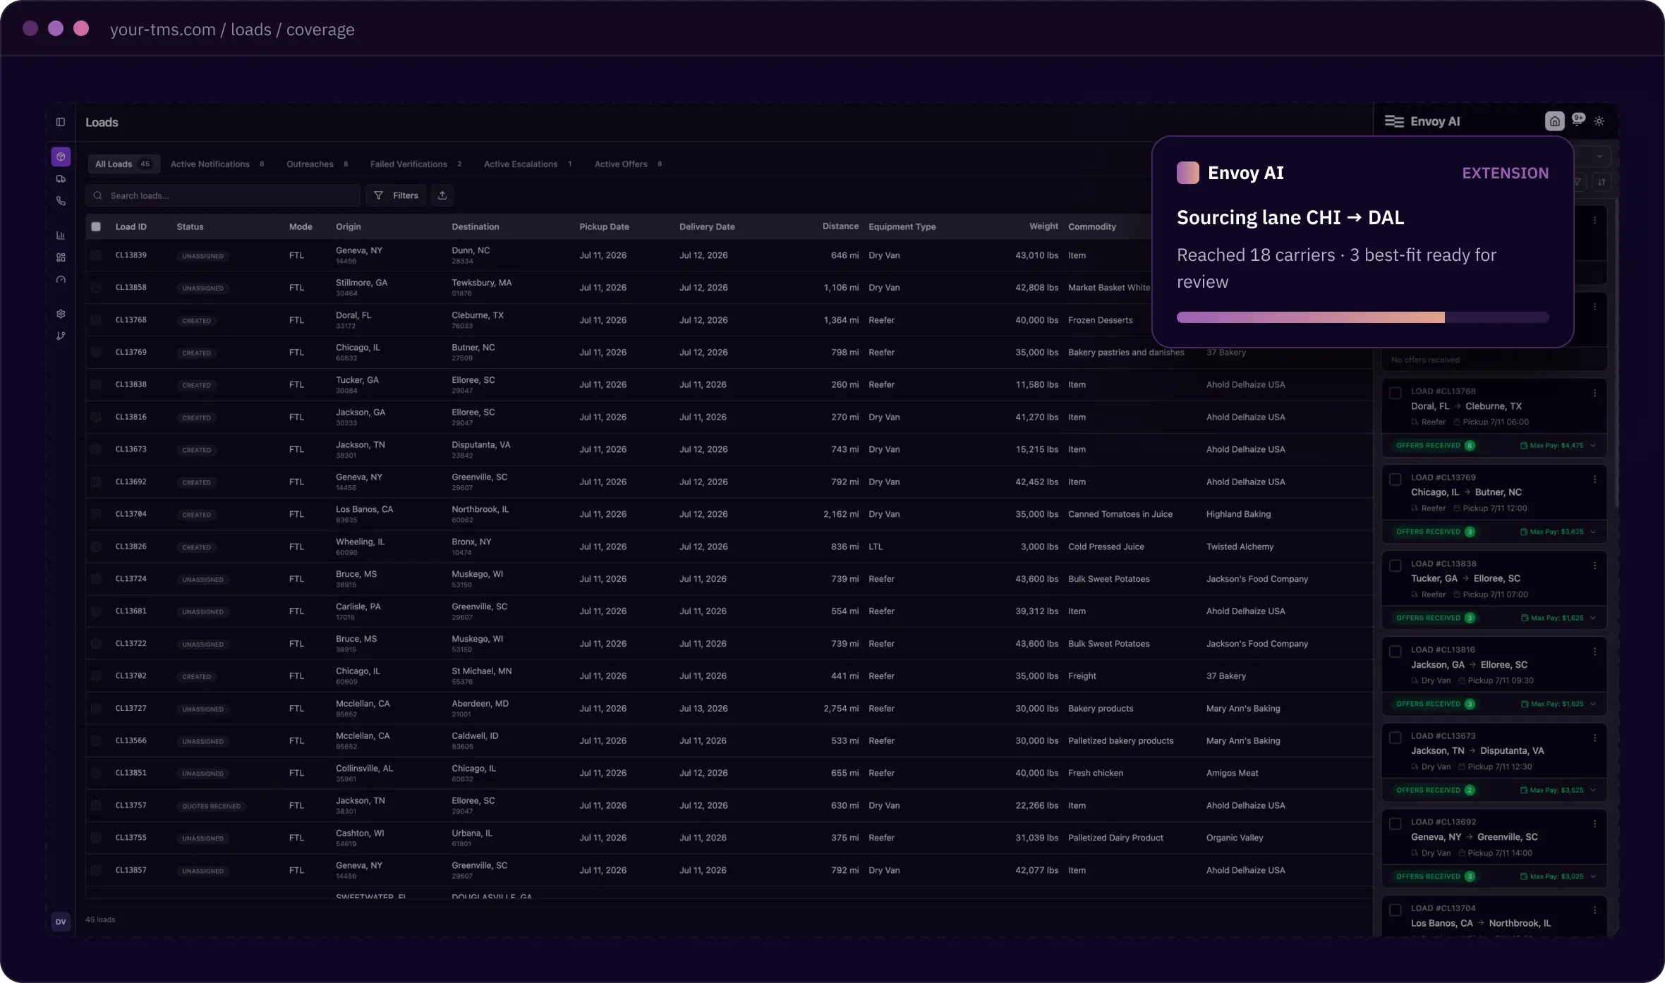Click the Envoy AI home icon

coord(1554,121)
